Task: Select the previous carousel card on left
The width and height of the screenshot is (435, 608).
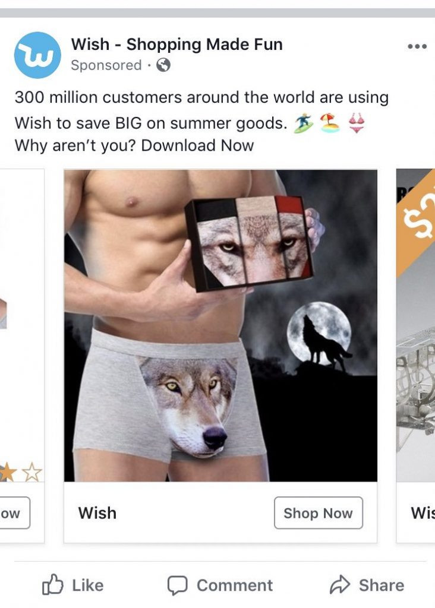Action: click(22, 356)
